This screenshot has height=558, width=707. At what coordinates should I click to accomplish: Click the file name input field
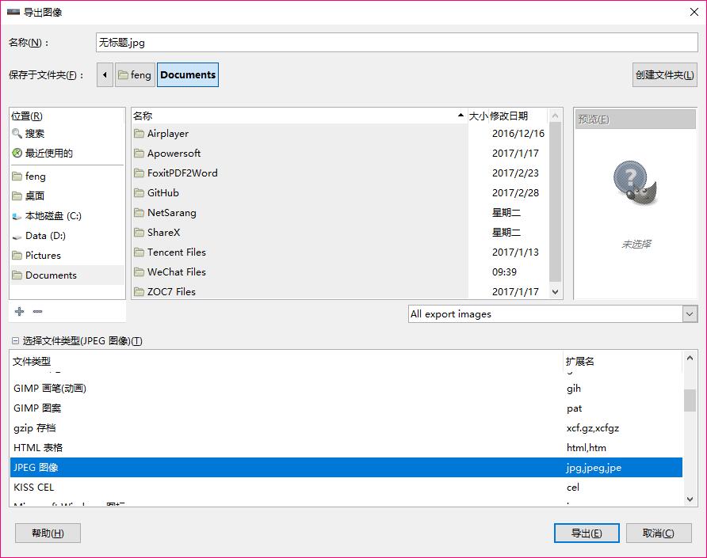point(397,42)
